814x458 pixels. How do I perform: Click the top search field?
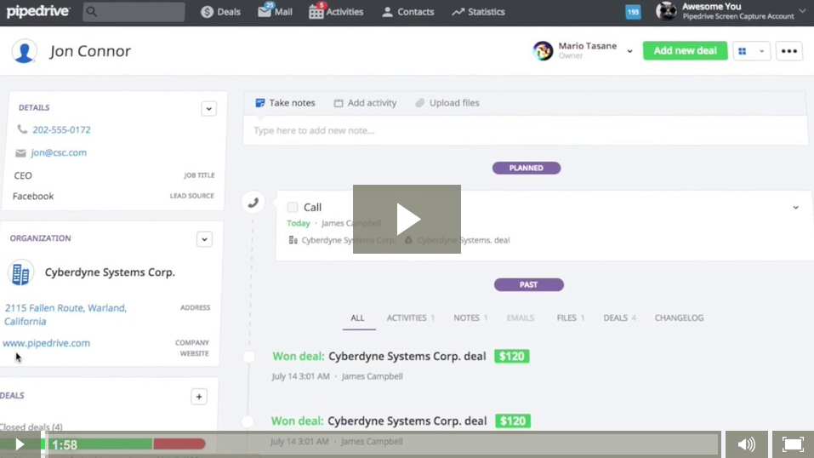coord(134,11)
